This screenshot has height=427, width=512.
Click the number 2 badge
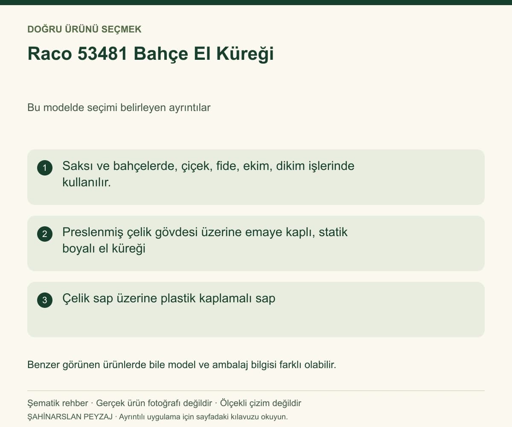[45, 234]
